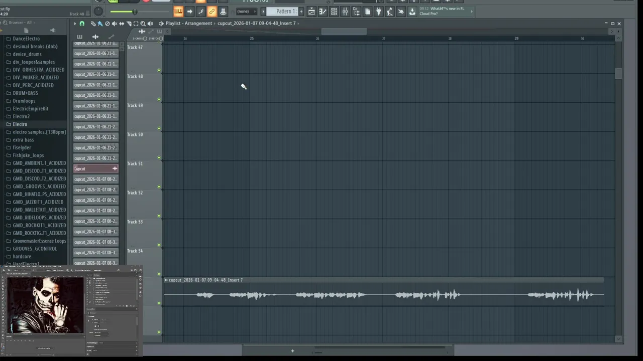This screenshot has width=643, height=361.
Task: Open the plugin picker plug icon
Action: tap(379, 12)
